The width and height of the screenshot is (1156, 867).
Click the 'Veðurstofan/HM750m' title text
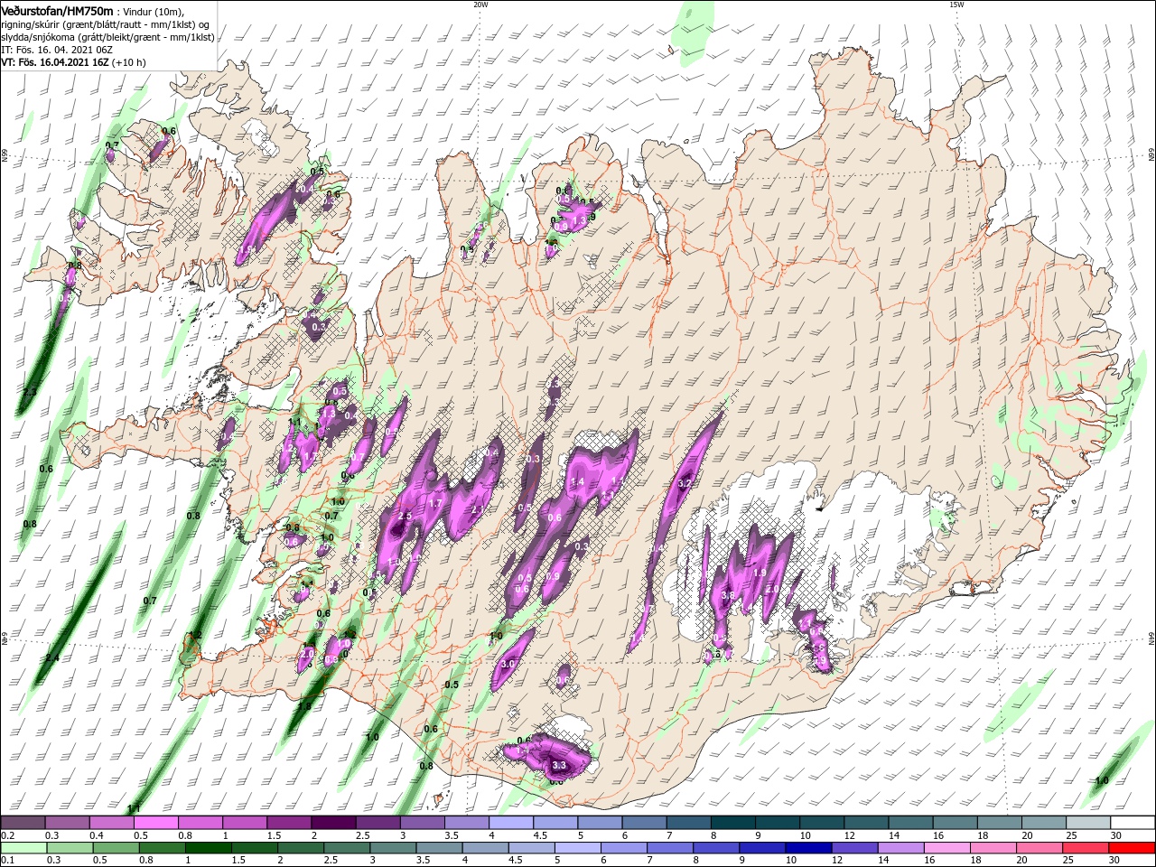pos(57,11)
